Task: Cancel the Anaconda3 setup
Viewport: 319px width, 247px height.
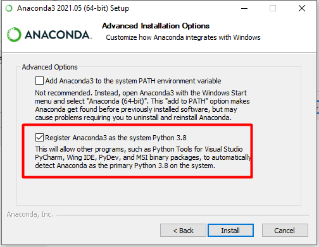Action: point(285,231)
